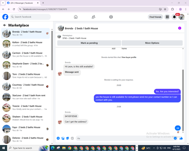The height and width of the screenshot is (151, 189).
Task: Open Tore 2 beds 2 baths House chat
Action: click(26, 75)
